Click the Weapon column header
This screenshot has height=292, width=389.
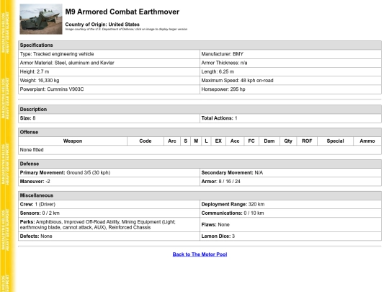click(x=73, y=141)
